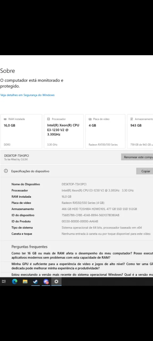The image size is (153, 341).
Task: Select the 16,0 GB RAM instalada card
Action: click(21, 131)
